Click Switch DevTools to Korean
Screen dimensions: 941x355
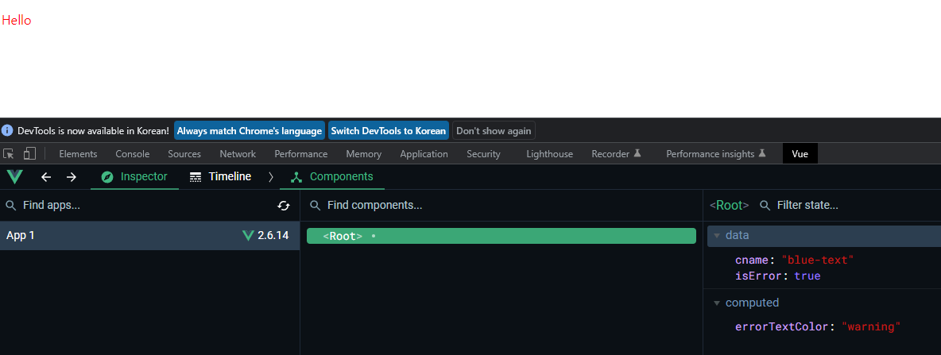coord(389,130)
